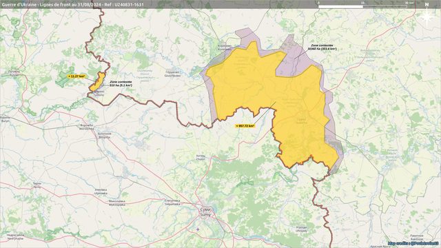Click the '+ 957.72 km²' yellow label
The image size is (441, 248).
(245, 126)
